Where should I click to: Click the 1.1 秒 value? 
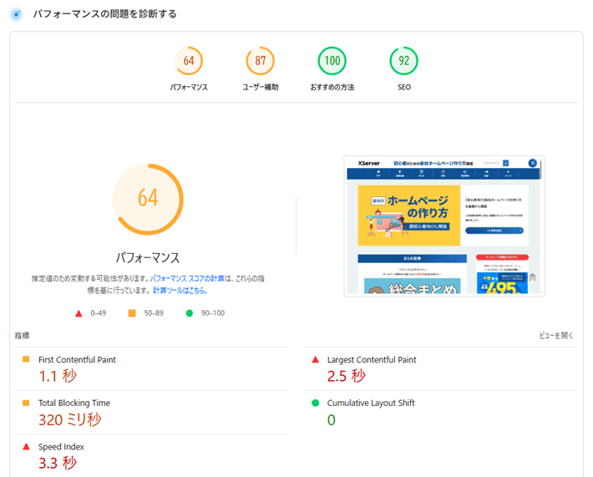click(x=58, y=376)
